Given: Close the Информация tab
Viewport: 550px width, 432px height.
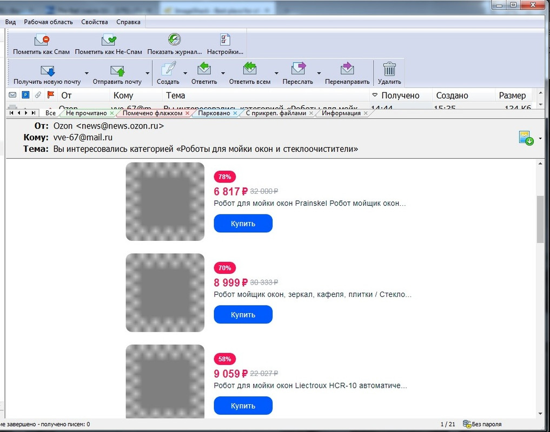Looking at the screenshot, I should pyautogui.click(x=366, y=113).
